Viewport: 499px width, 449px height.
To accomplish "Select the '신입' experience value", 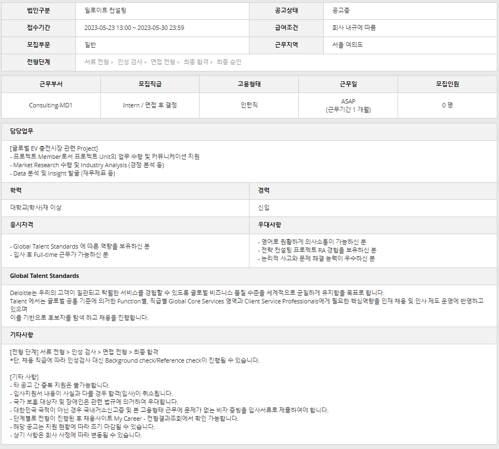I will [x=263, y=208].
